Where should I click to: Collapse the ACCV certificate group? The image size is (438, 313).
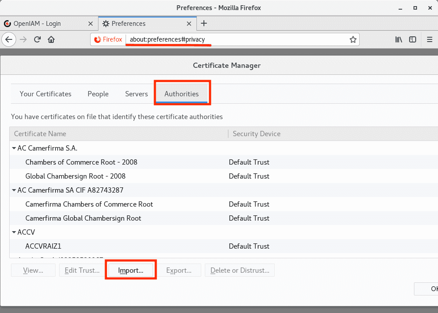coord(14,232)
